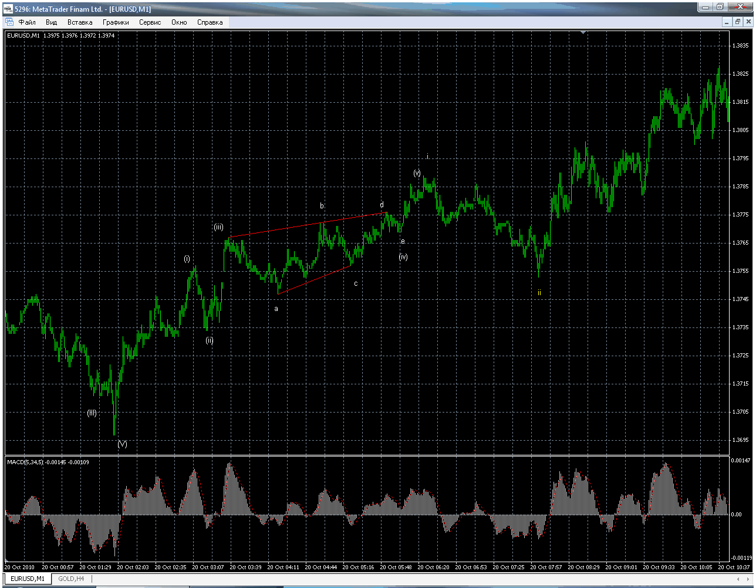Image resolution: width=756 pixels, height=588 pixels.
Task: Select the wave label (V) at the bottom low
Action: click(122, 444)
